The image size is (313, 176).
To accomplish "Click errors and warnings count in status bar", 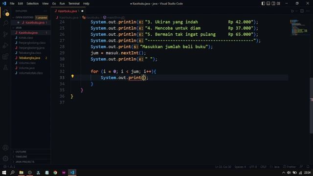I will pyautogui.click(x=9, y=167).
